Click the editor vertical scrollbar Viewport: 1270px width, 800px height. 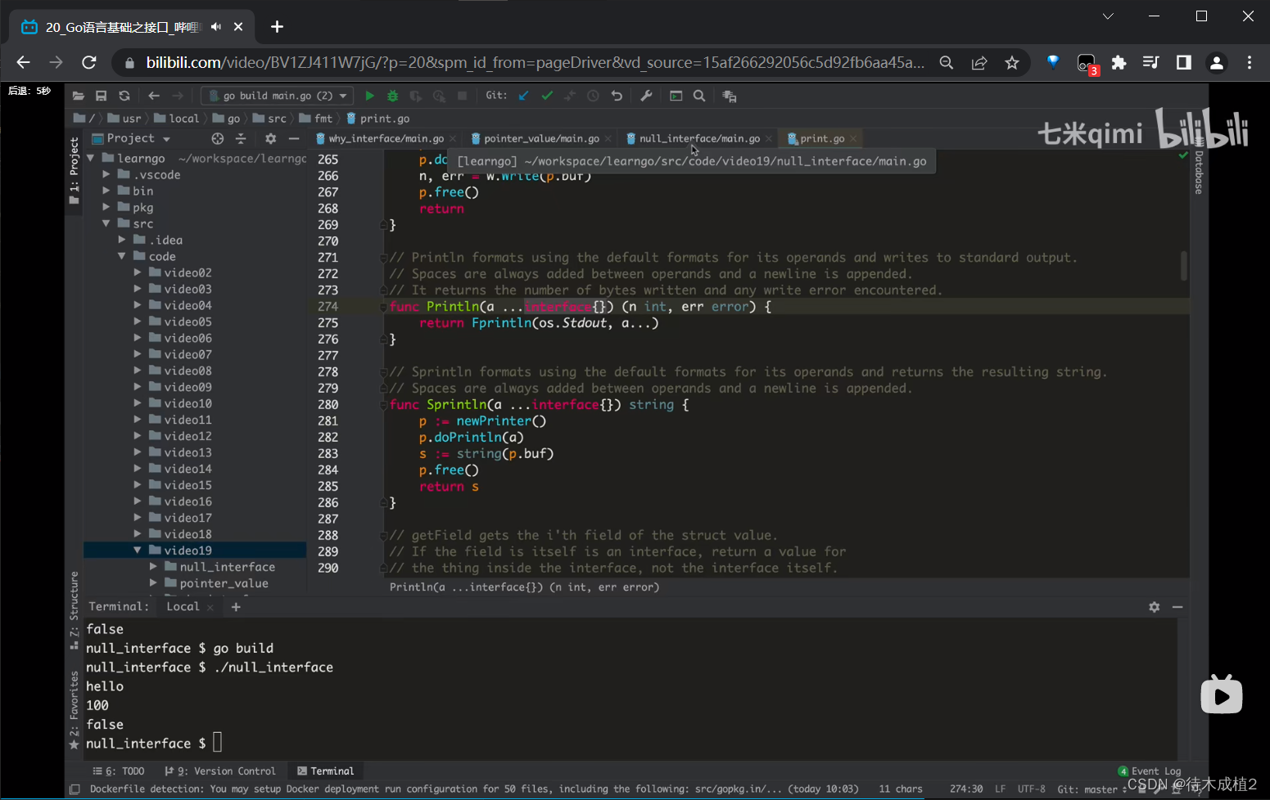1184,266
